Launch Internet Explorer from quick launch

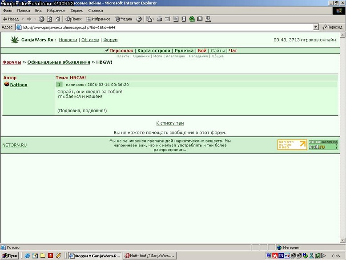tap(27, 256)
